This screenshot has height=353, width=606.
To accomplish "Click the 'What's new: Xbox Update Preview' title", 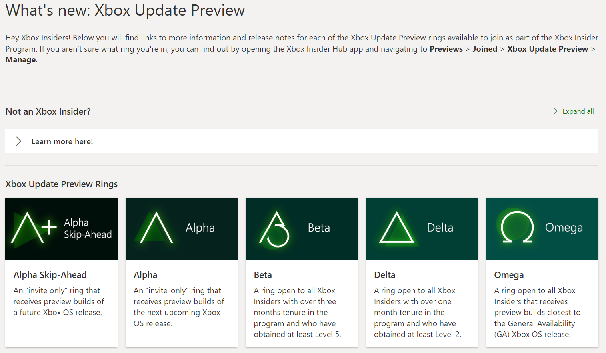I will [125, 10].
